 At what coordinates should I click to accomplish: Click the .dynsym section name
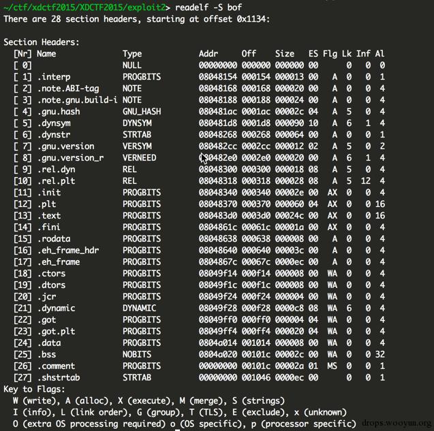coord(54,123)
